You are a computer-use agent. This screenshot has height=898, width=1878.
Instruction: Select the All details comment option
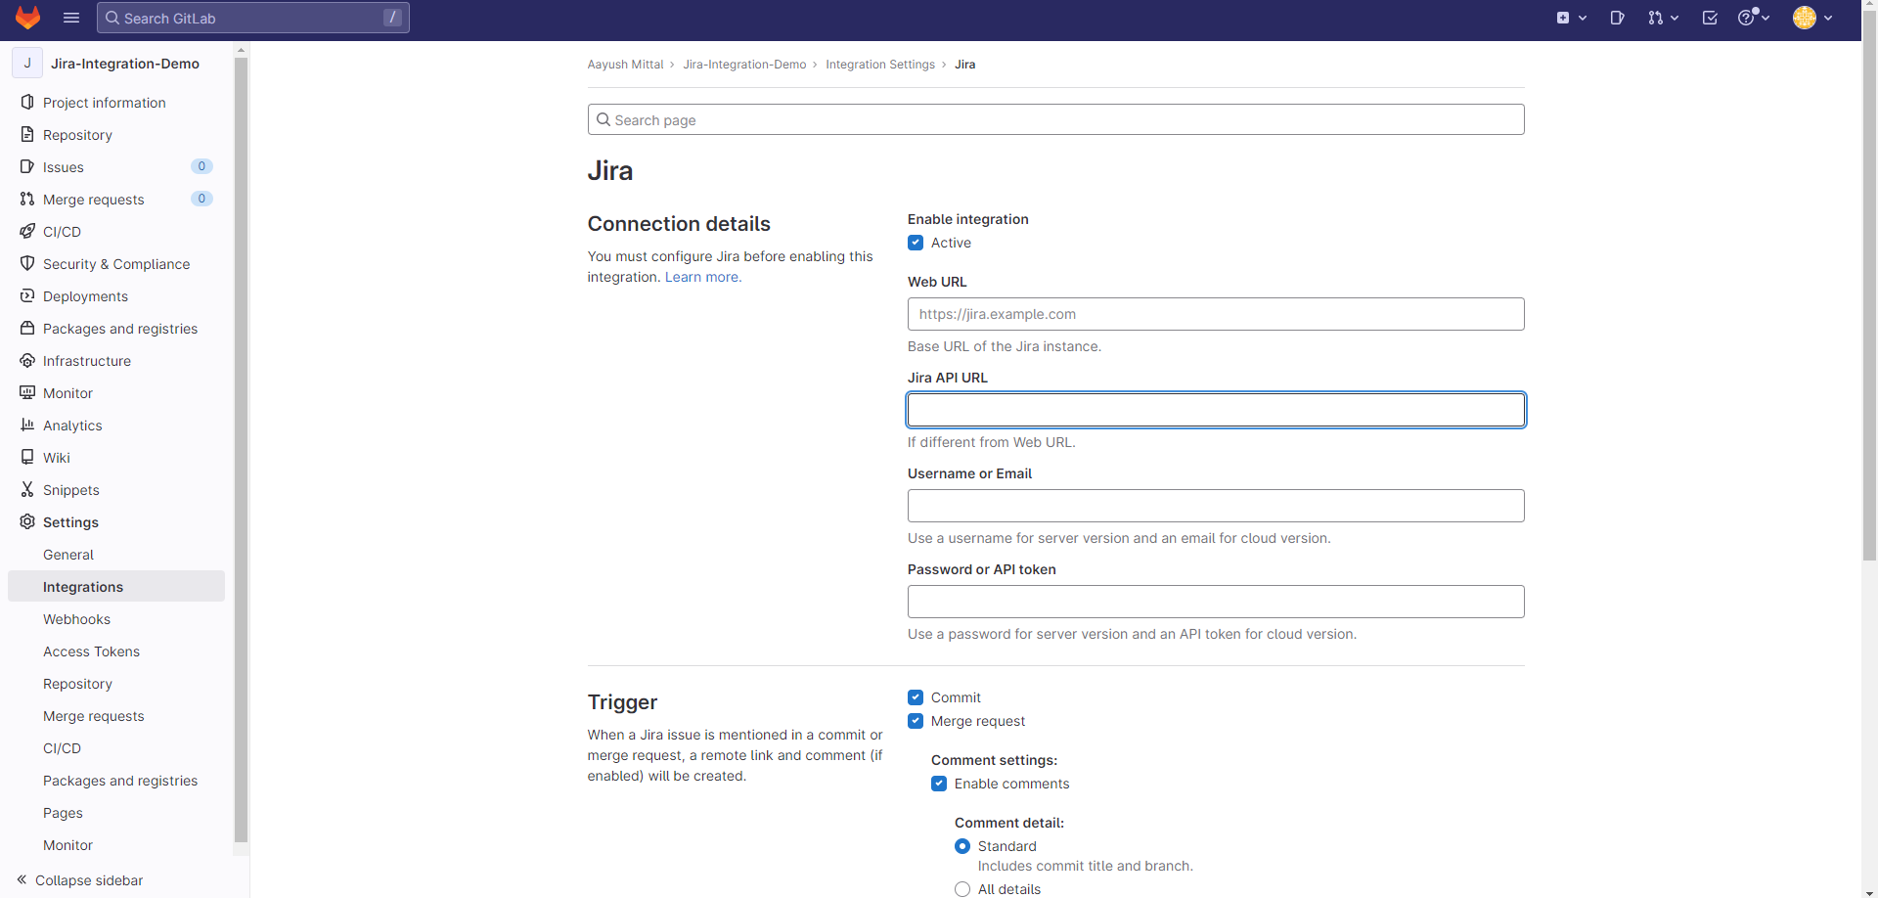click(962, 889)
